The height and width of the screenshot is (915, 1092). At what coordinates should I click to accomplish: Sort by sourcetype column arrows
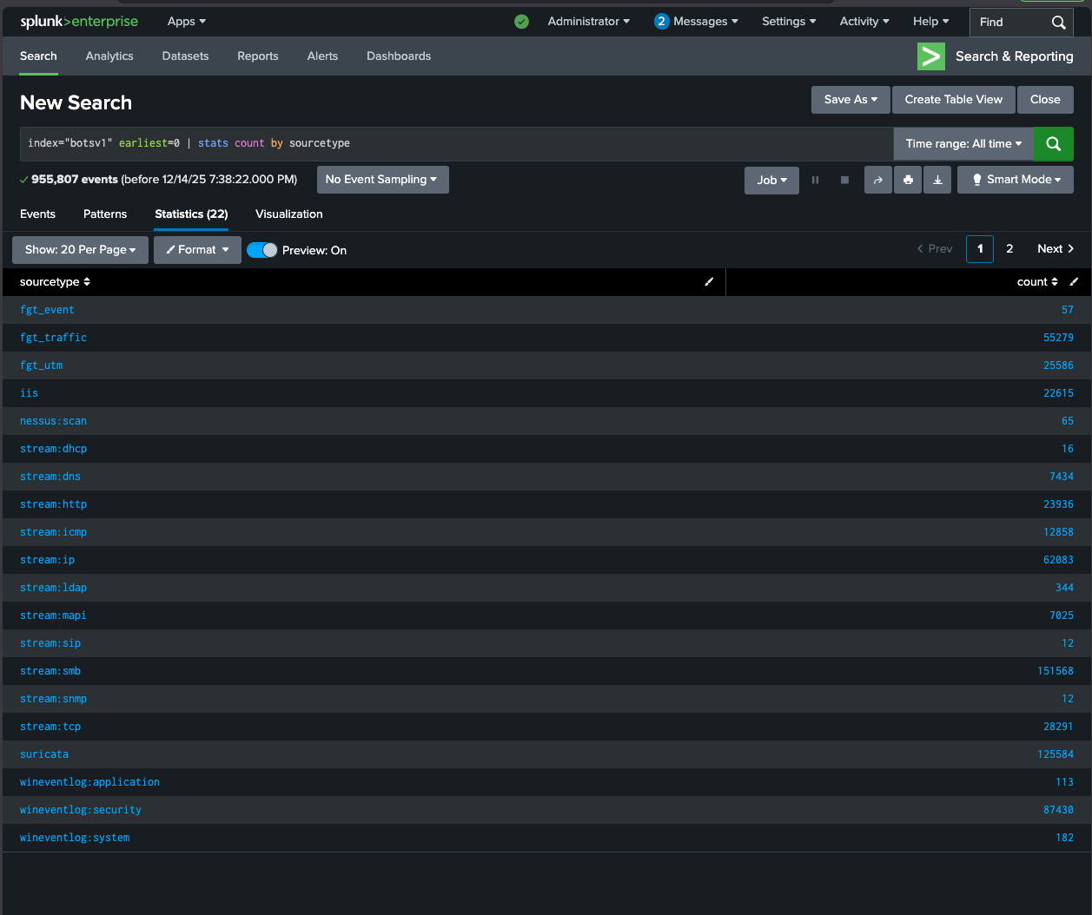click(x=87, y=282)
